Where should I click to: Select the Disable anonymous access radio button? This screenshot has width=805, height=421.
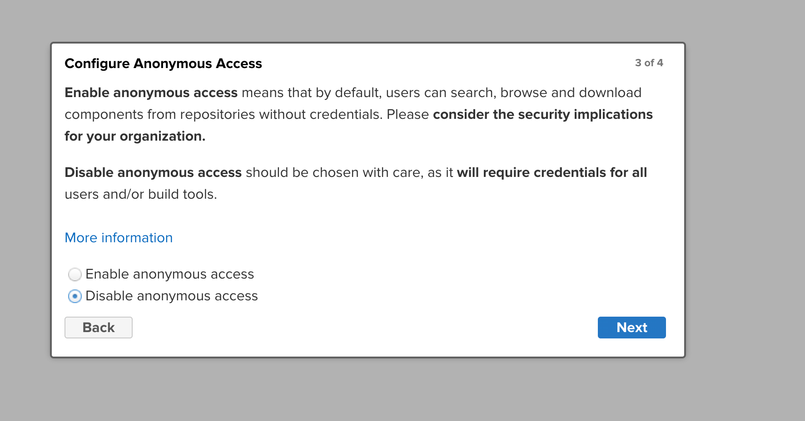75,296
